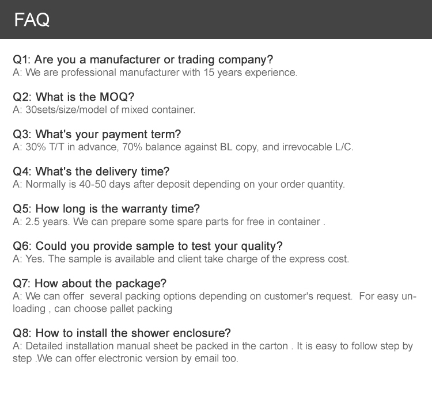The width and height of the screenshot is (432, 400).
Task: Select the manufacturer or trading company question
Action: pos(143,60)
